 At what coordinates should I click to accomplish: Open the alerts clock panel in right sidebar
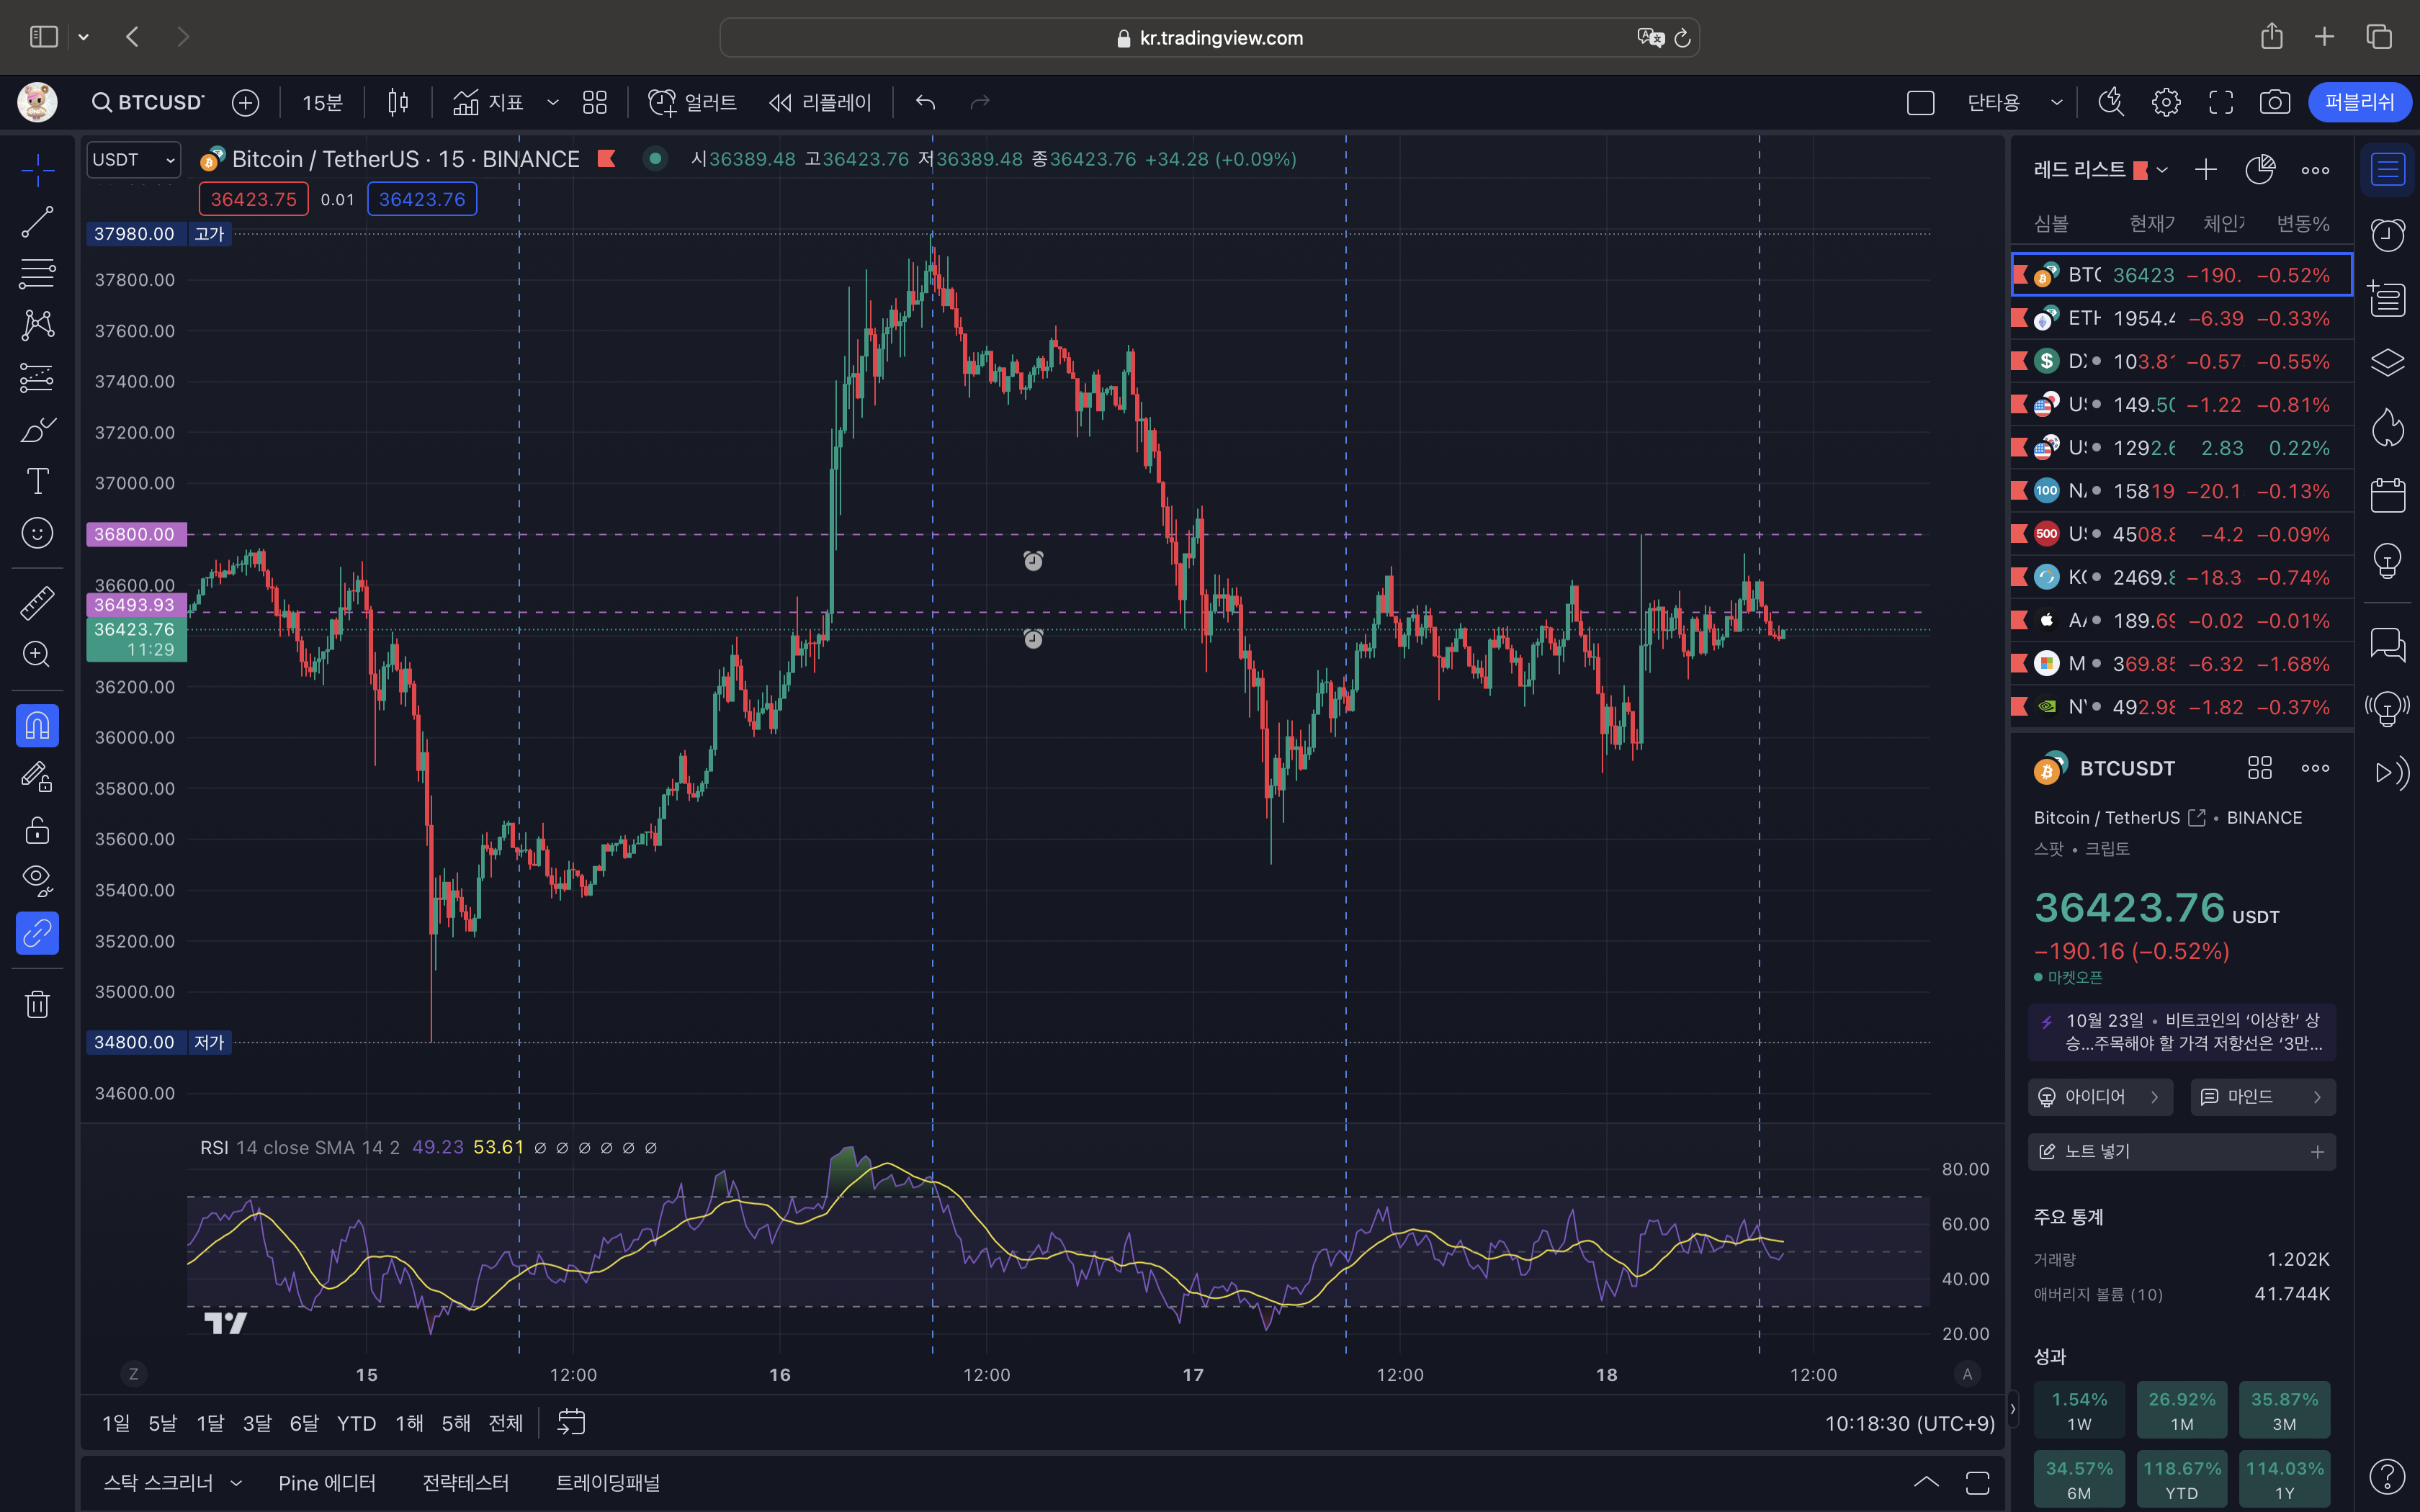[2387, 235]
